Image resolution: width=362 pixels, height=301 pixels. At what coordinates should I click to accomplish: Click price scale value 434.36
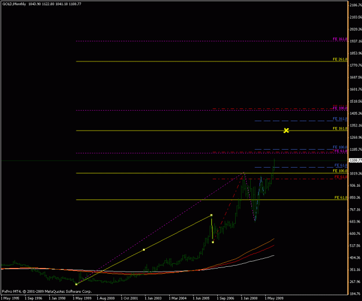click(x=356, y=258)
